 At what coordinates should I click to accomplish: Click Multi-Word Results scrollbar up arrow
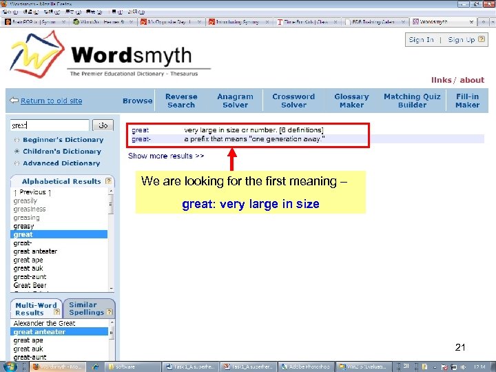click(112, 322)
